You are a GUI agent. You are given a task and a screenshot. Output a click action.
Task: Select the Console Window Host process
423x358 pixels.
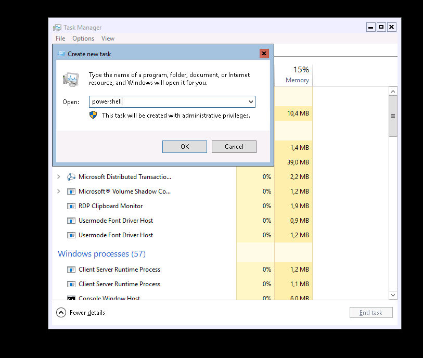pos(109,298)
